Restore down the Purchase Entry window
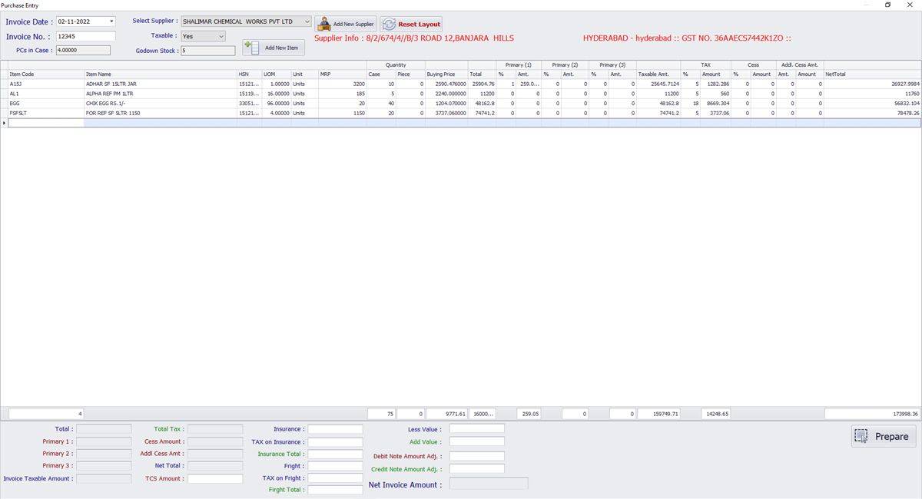This screenshot has width=922, height=499. (x=888, y=5)
